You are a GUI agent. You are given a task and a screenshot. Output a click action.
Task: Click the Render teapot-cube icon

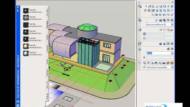(168, 49)
